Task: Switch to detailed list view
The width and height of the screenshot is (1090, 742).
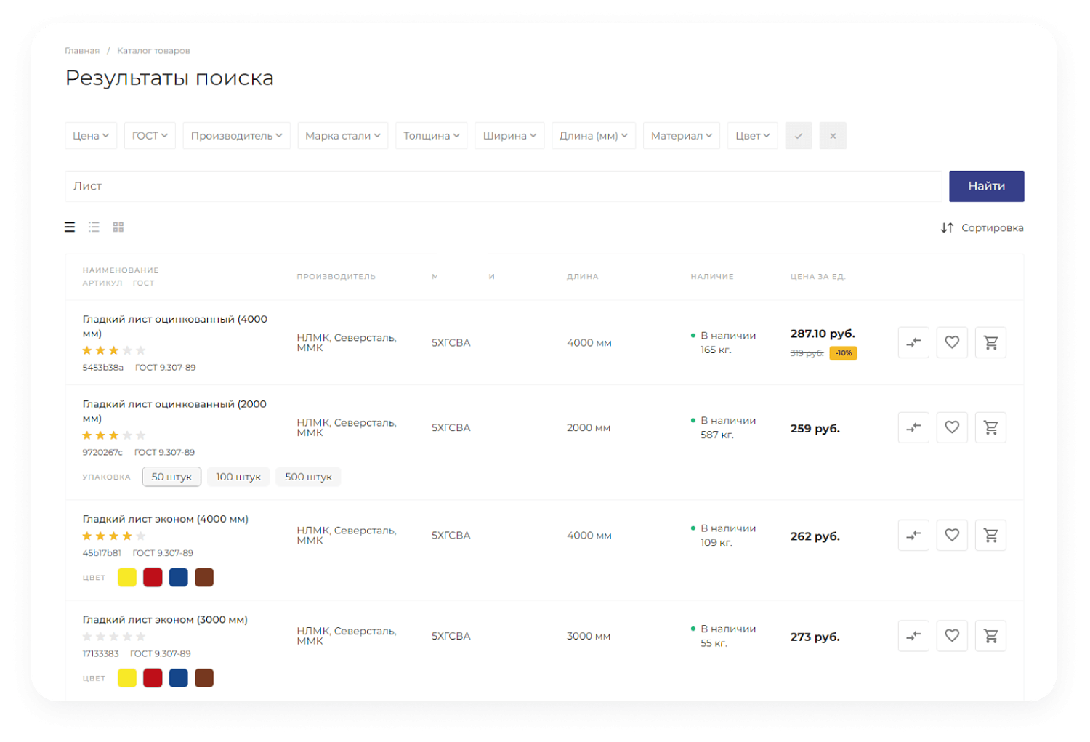Action: click(x=94, y=227)
